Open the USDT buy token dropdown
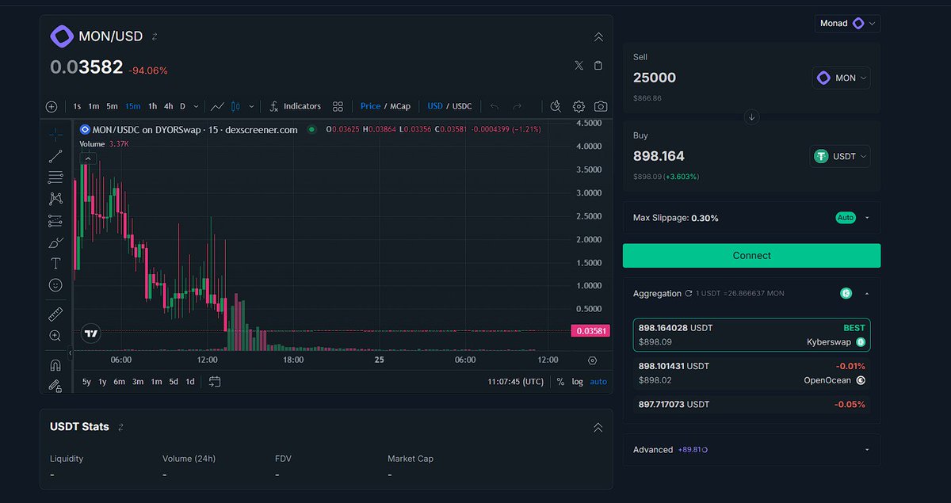 point(839,156)
